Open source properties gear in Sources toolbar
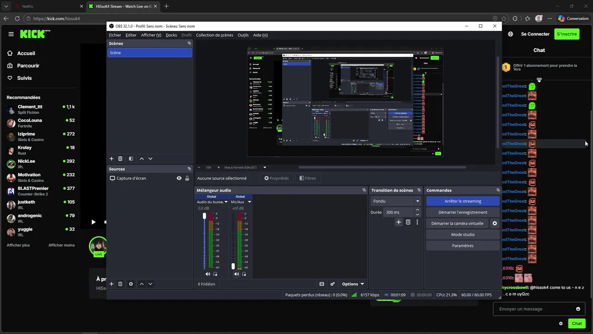 [131, 284]
